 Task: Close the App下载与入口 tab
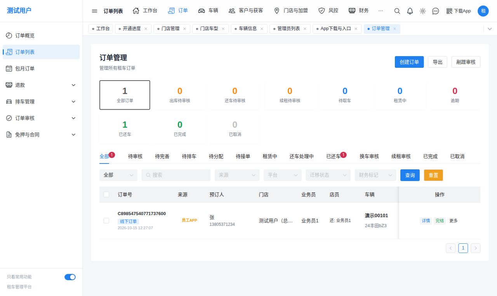(x=356, y=29)
